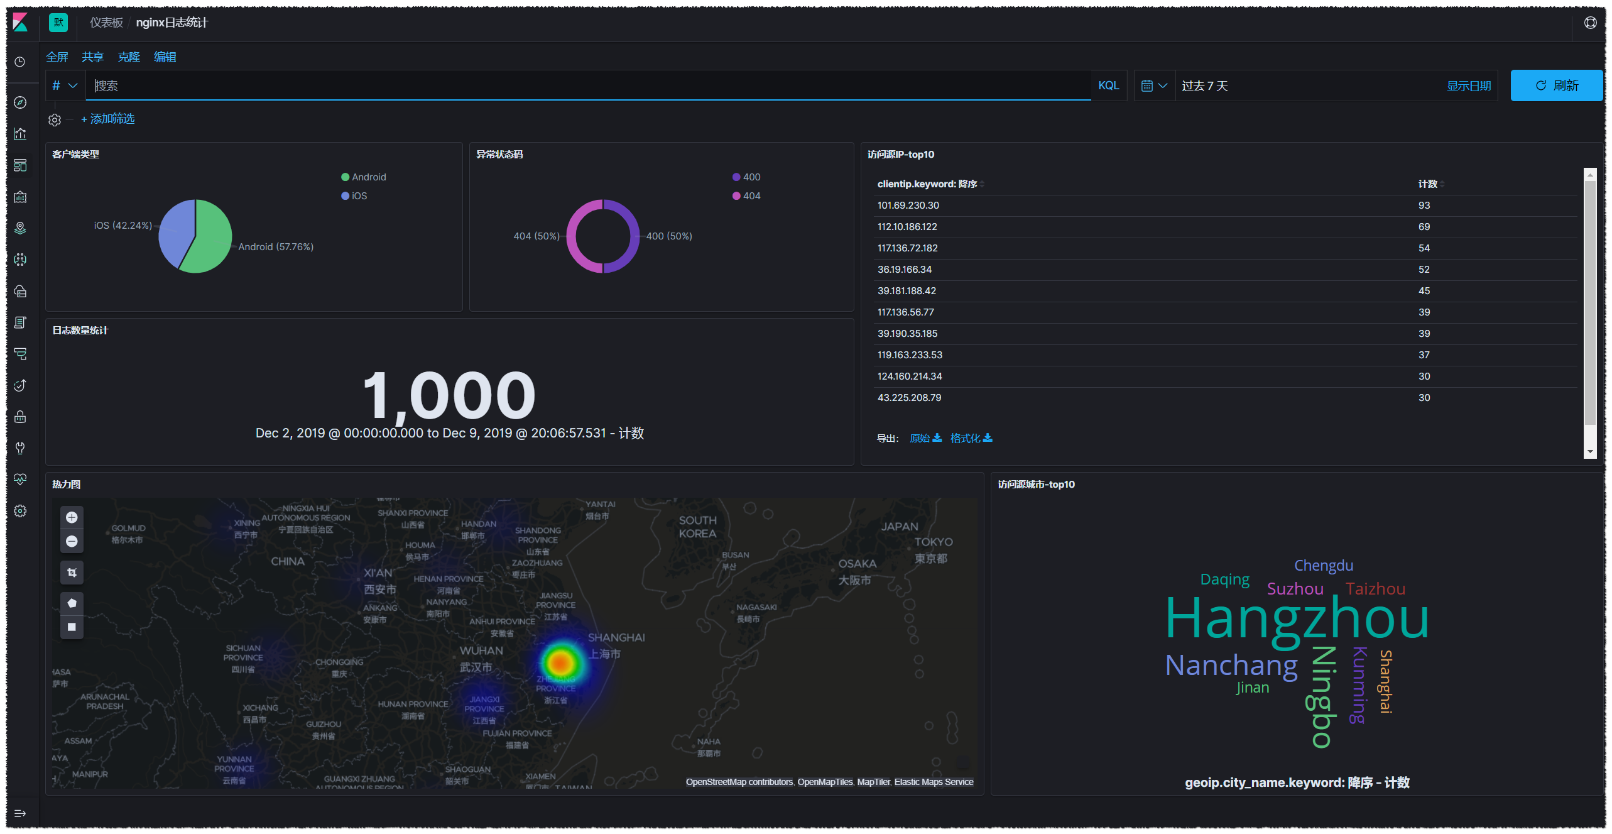The height and width of the screenshot is (834, 1612).
Task: Select the Visualize chart icon in sidebar
Action: 20,133
